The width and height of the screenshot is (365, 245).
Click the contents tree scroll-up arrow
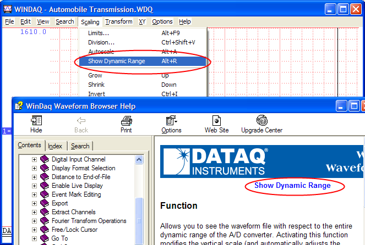point(139,159)
